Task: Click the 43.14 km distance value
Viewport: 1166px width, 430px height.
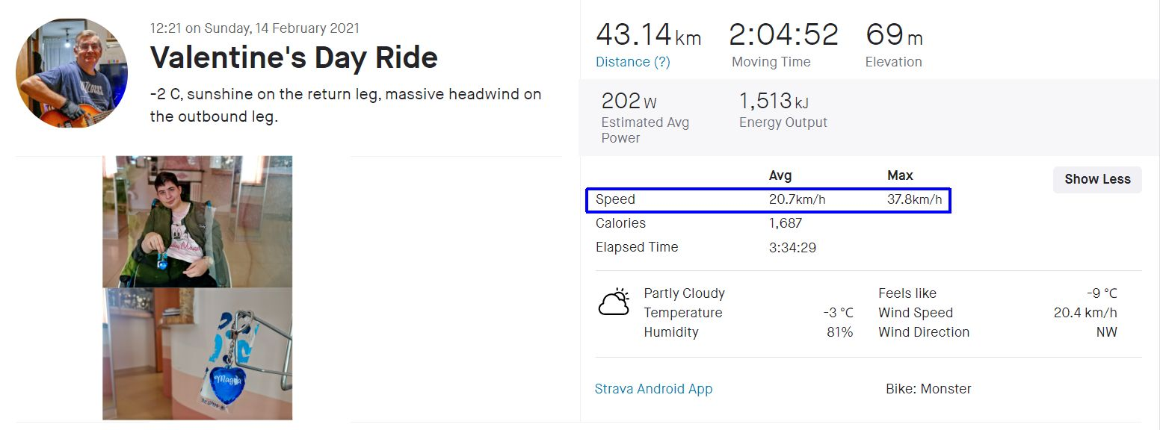Action: pyautogui.click(x=648, y=35)
